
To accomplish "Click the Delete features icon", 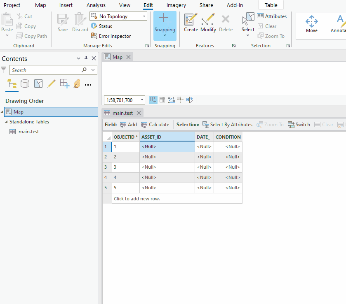I will pyautogui.click(x=226, y=20).
